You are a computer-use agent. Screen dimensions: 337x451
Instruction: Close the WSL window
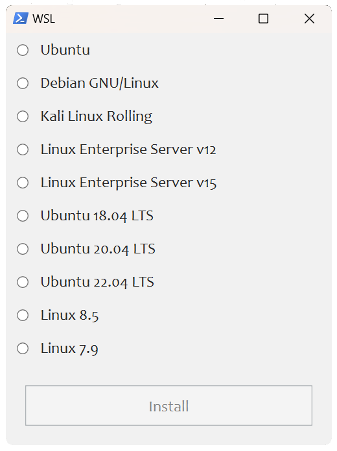[309, 19]
